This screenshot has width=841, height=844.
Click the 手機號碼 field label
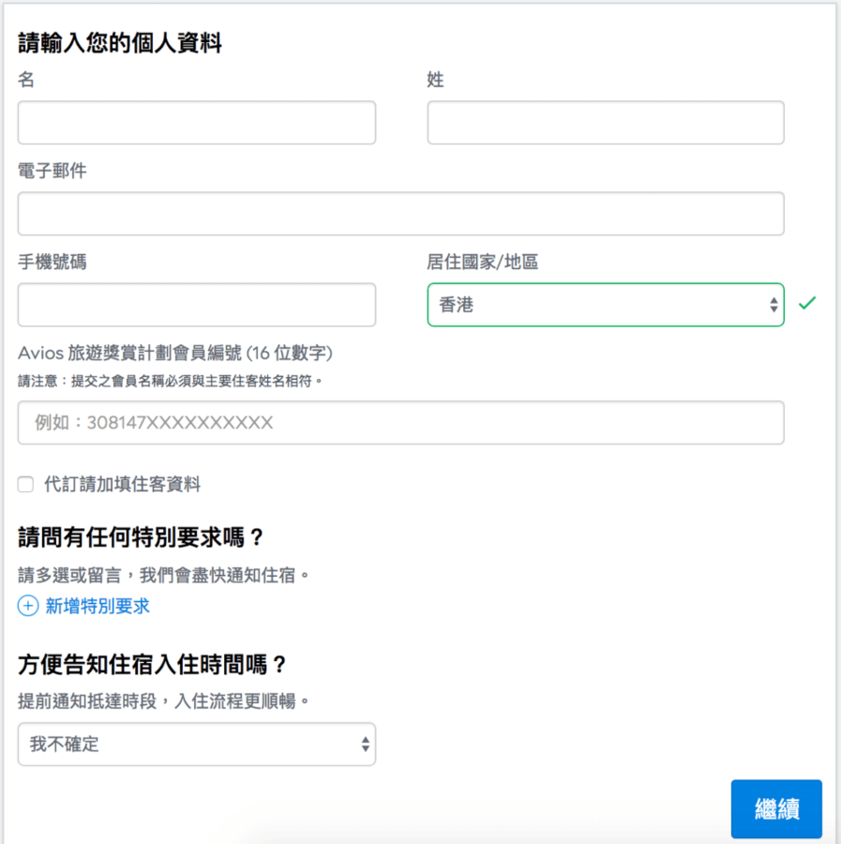(53, 263)
